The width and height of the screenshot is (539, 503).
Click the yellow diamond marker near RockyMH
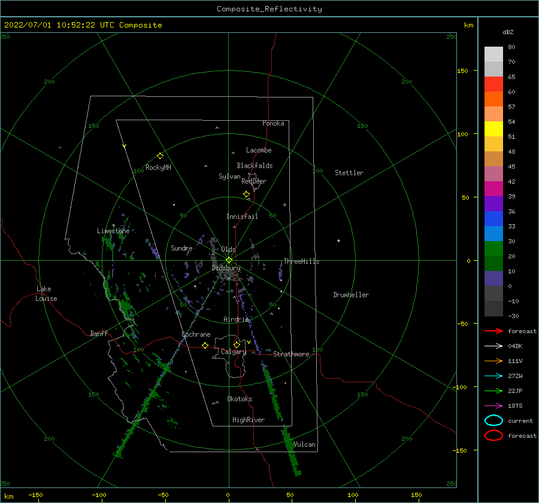pos(160,156)
